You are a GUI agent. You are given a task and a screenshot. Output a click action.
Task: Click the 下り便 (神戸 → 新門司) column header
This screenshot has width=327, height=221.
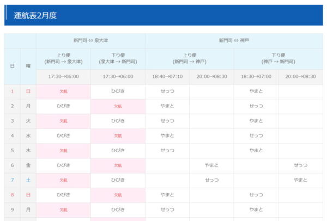tap(278, 58)
